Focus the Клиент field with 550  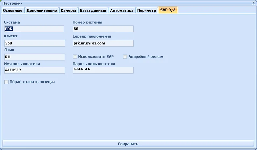pyautogui.click(x=34, y=43)
